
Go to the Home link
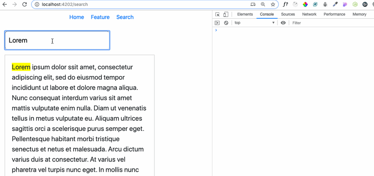click(x=76, y=17)
